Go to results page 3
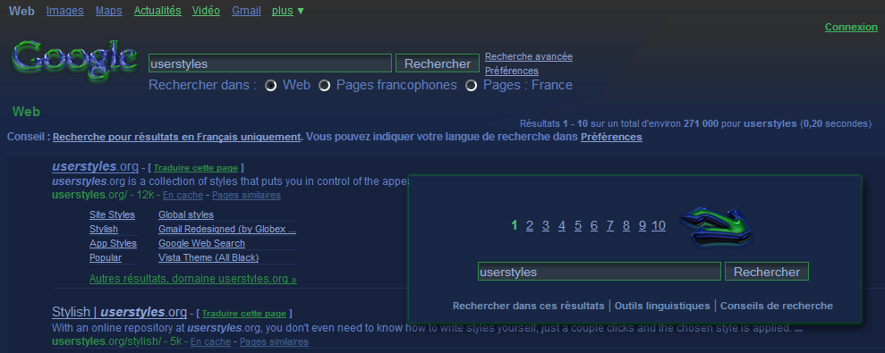The image size is (885, 353). click(546, 226)
